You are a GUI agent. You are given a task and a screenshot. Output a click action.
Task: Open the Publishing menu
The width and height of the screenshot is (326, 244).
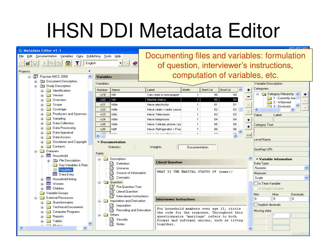pos(94,56)
